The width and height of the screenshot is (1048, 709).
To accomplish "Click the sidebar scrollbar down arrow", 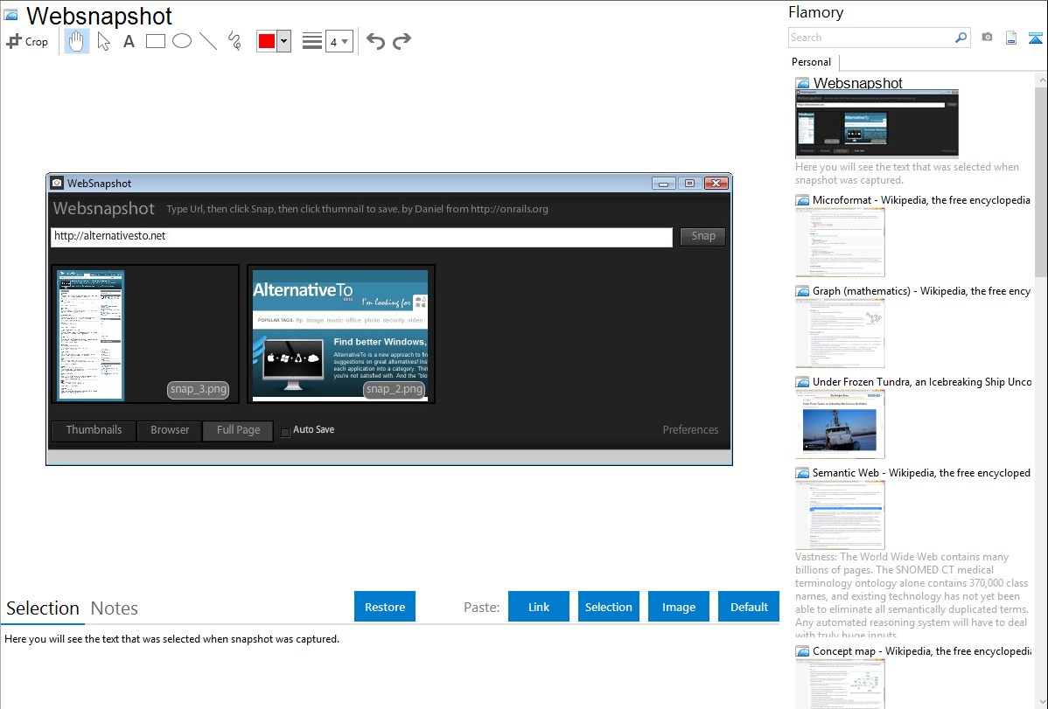I will 1042,702.
